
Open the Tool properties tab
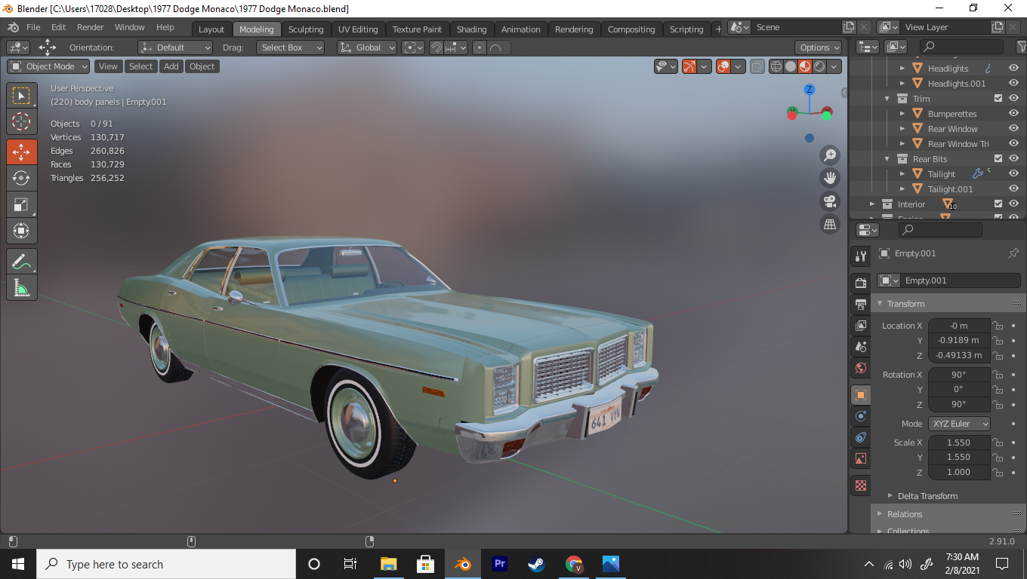coord(861,256)
